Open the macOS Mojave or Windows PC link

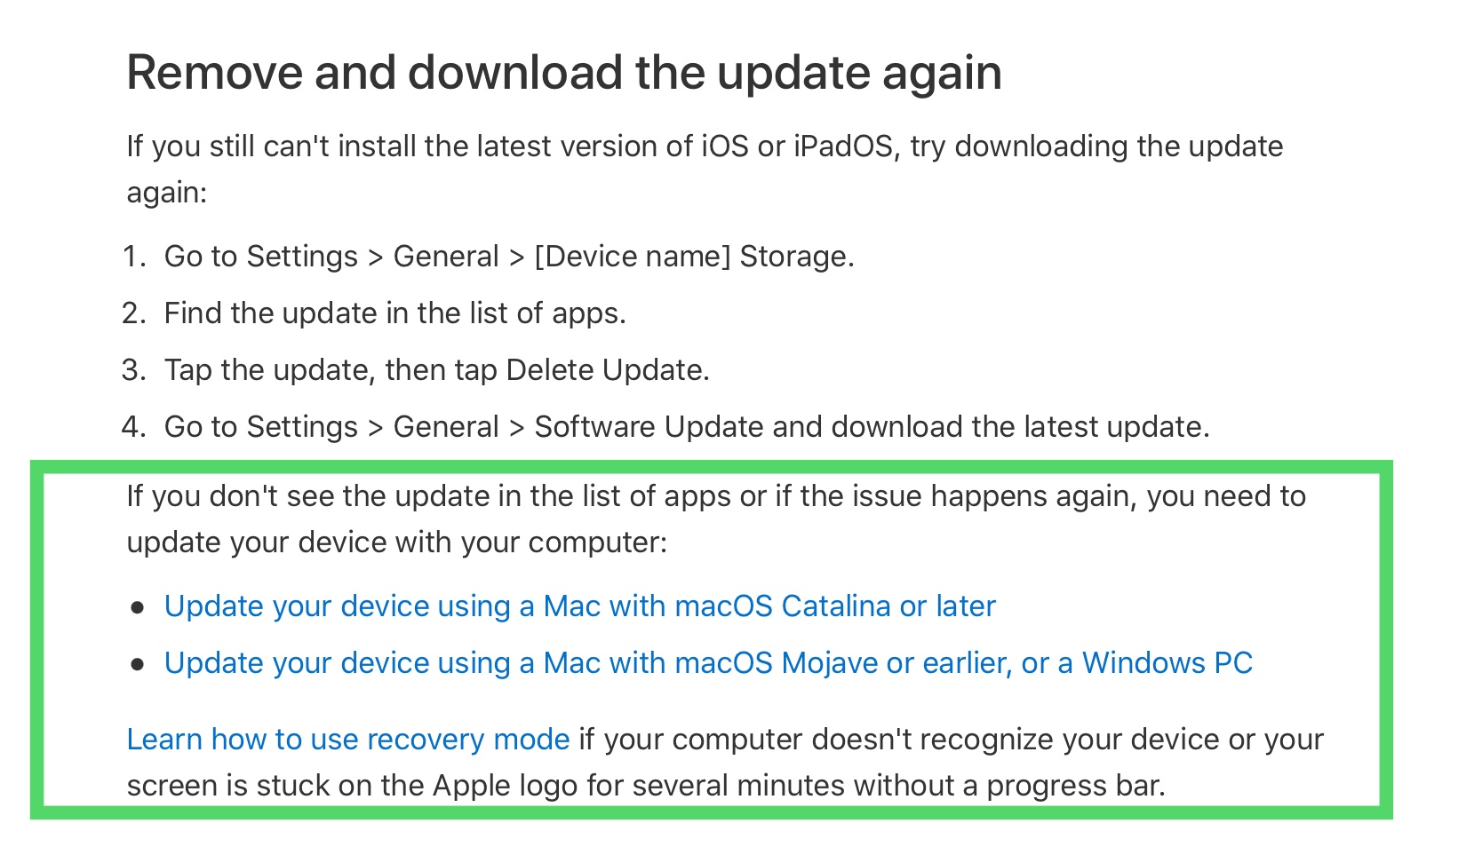click(708, 663)
